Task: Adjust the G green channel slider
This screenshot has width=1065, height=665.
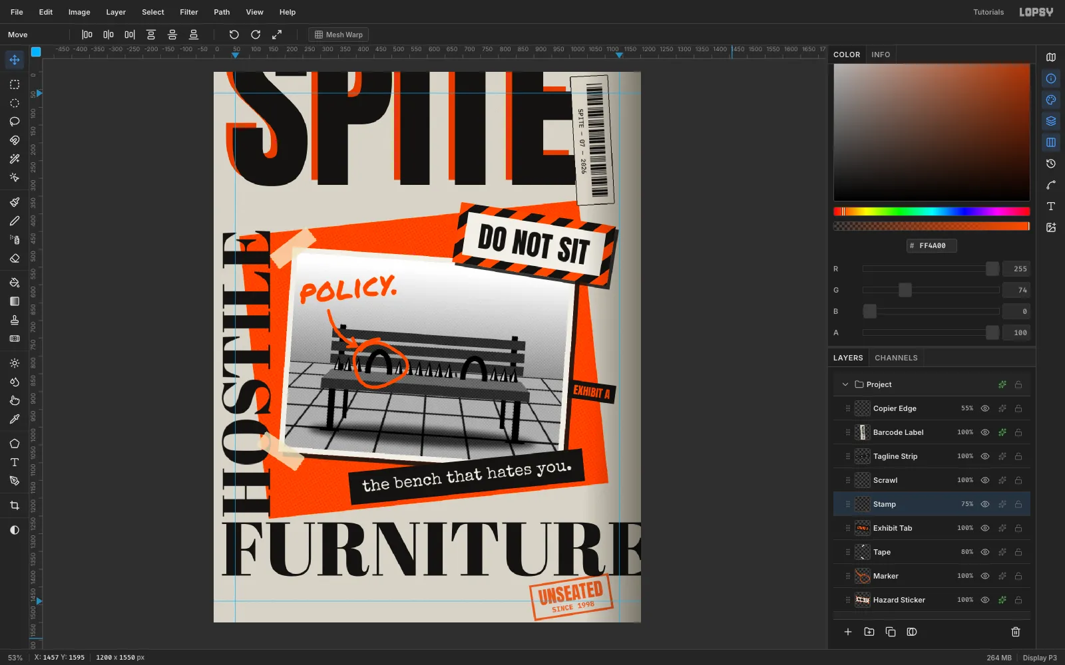Action: (x=931, y=290)
